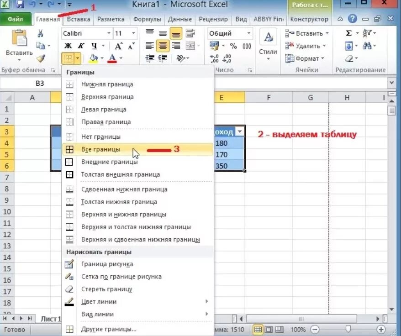Decrease font size with shrink A icon

click(132, 46)
